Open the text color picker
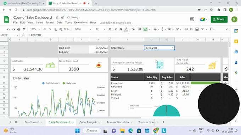 [x=126, y=29]
